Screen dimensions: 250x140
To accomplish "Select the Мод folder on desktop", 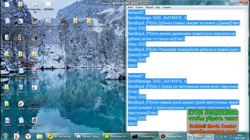I will (x=89, y=23).
